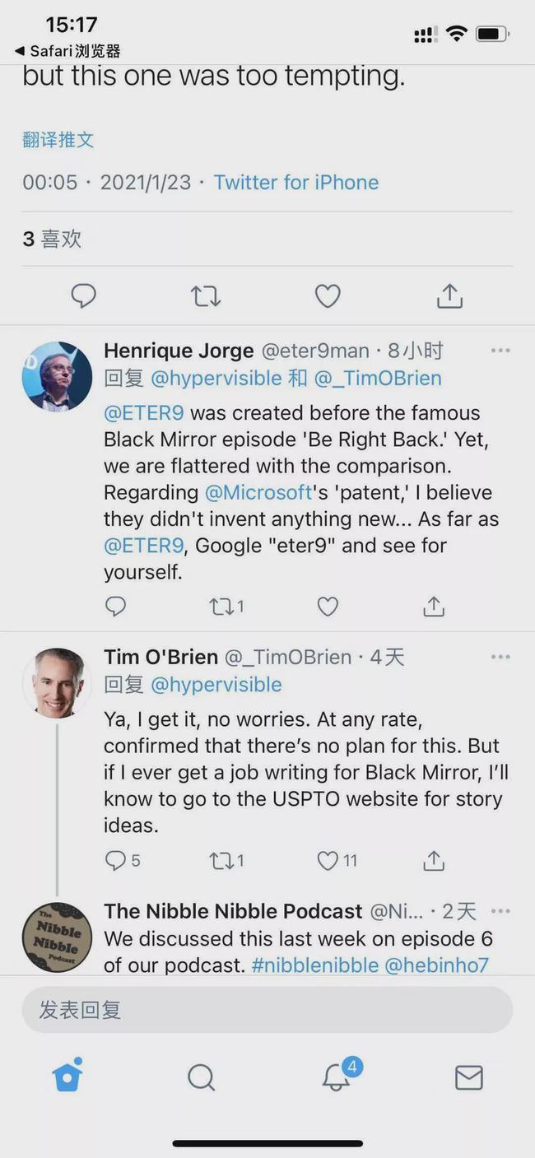This screenshot has height=1158, width=535.
Task: Open the Notifications tab
Action: (x=336, y=1076)
